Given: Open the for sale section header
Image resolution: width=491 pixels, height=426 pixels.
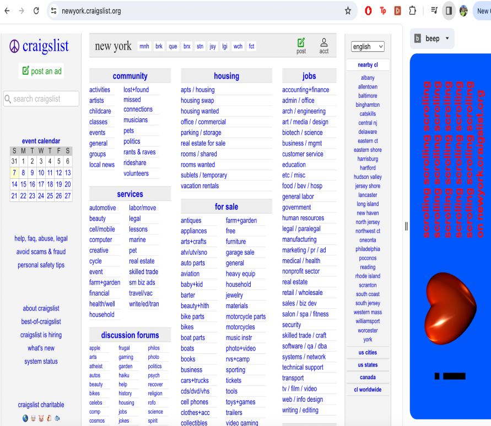Looking at the screenshot, I should coord(226,207).
